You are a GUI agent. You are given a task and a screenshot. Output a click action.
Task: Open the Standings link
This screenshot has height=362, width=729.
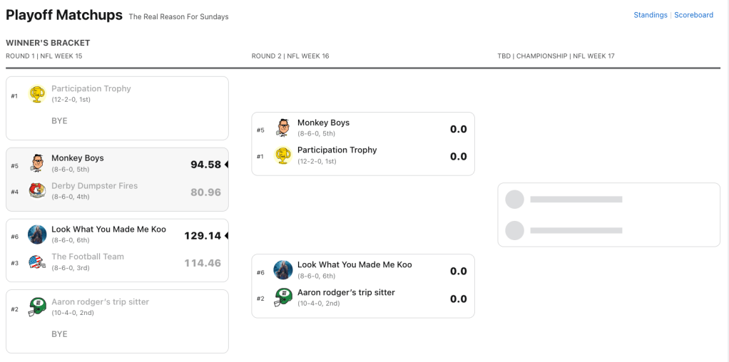pyautogui.click(x=651, y=15)
